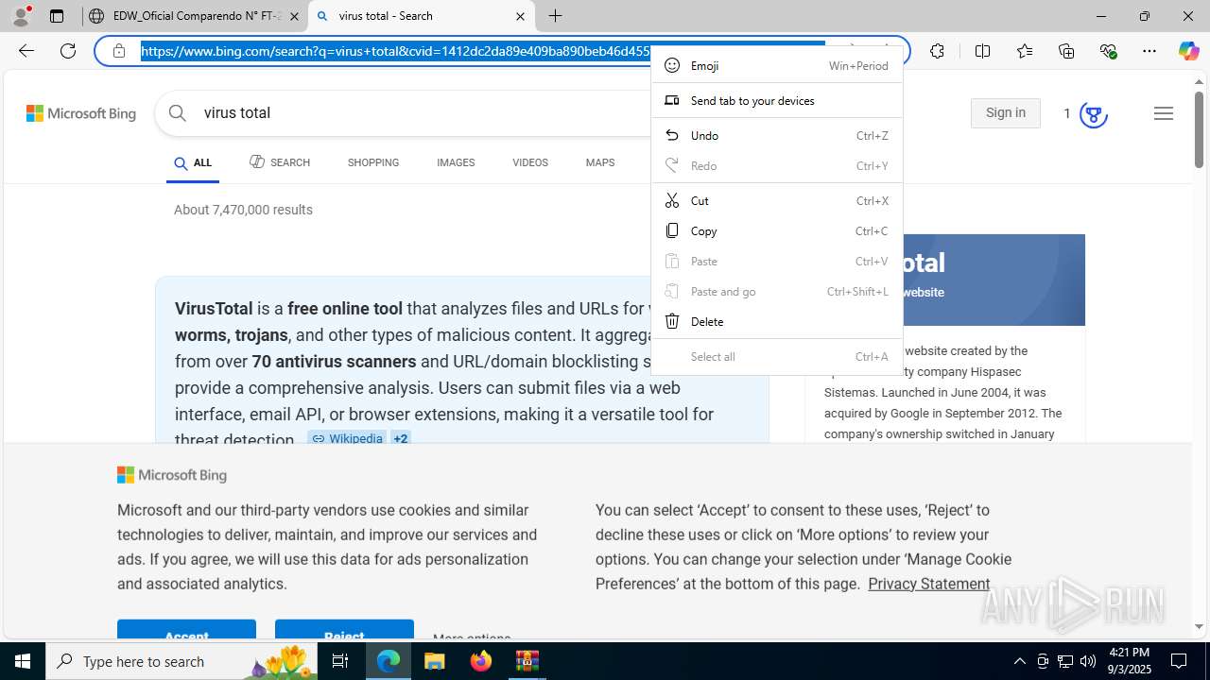Accept cookies with Accept button
The width and height of the screenshot is (1210, 680).
click(186, 629)
